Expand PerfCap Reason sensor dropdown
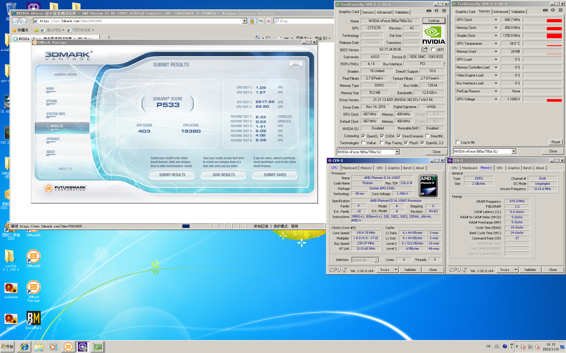This screenshot has height=353, width=566. 496,91
